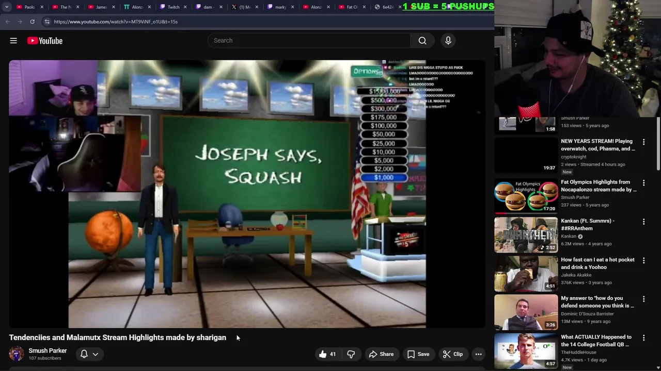
Task: View site information icon in address bar
Action: coord(47,22)
